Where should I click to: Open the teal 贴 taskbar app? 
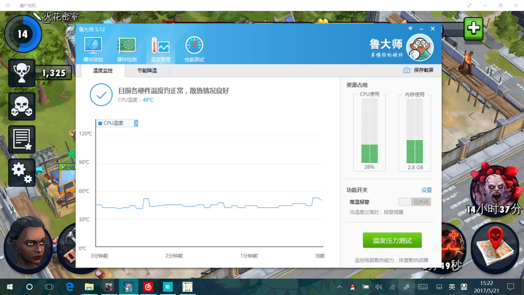[x=168, y=287]
